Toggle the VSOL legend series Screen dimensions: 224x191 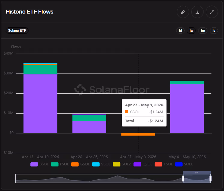point(101,164)
